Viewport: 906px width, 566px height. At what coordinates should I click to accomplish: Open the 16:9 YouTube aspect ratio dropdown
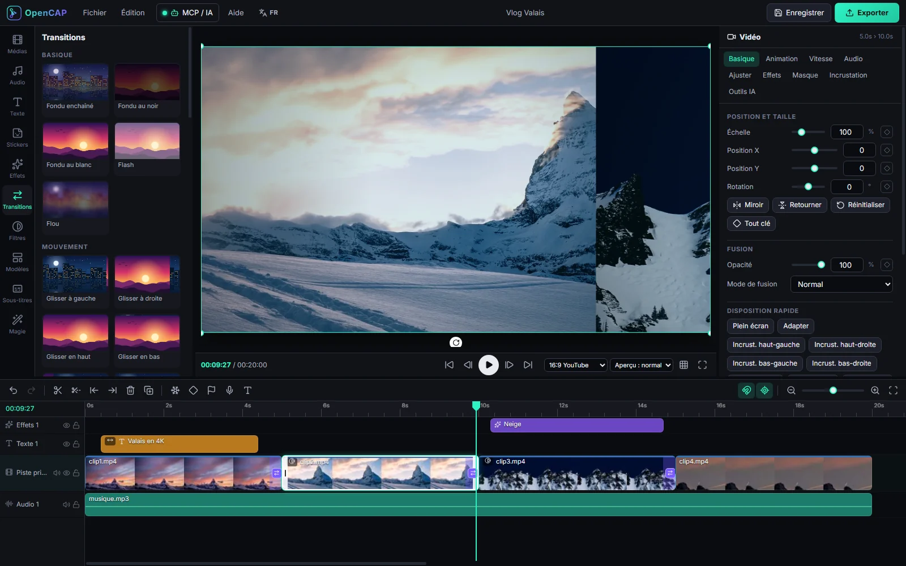(x=575, y=365)
